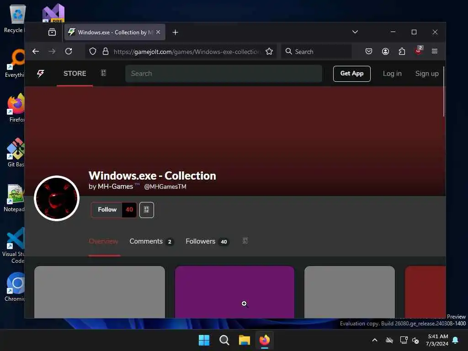Focus the Firefox toolbar Search box
Viewport: 468px width, 351px height.
(316, 51)
